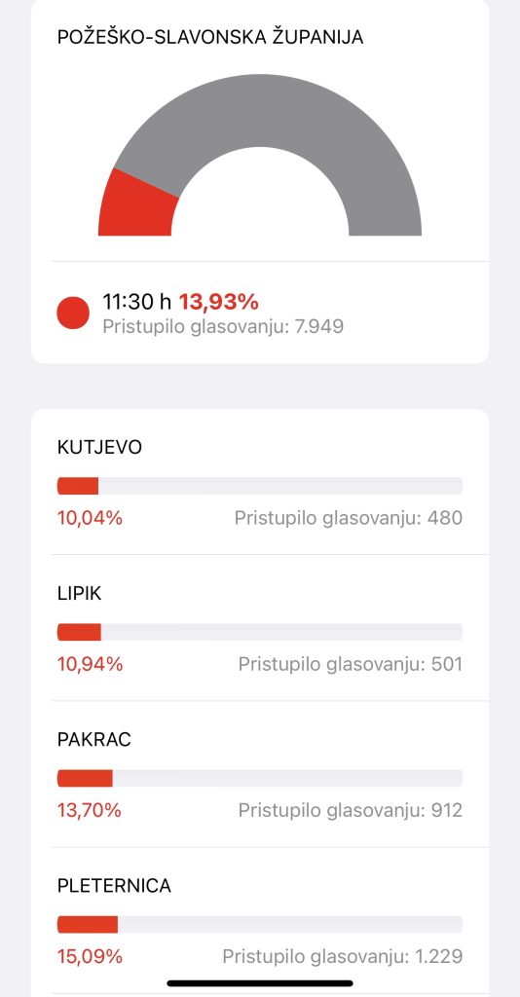Open the Kutjevo row
This screenshot has width=520, height=997.
(260, 482)
